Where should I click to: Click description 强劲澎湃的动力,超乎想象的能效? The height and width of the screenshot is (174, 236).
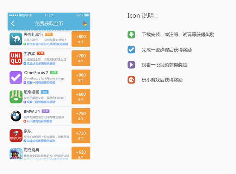click(x=44, y=117)
